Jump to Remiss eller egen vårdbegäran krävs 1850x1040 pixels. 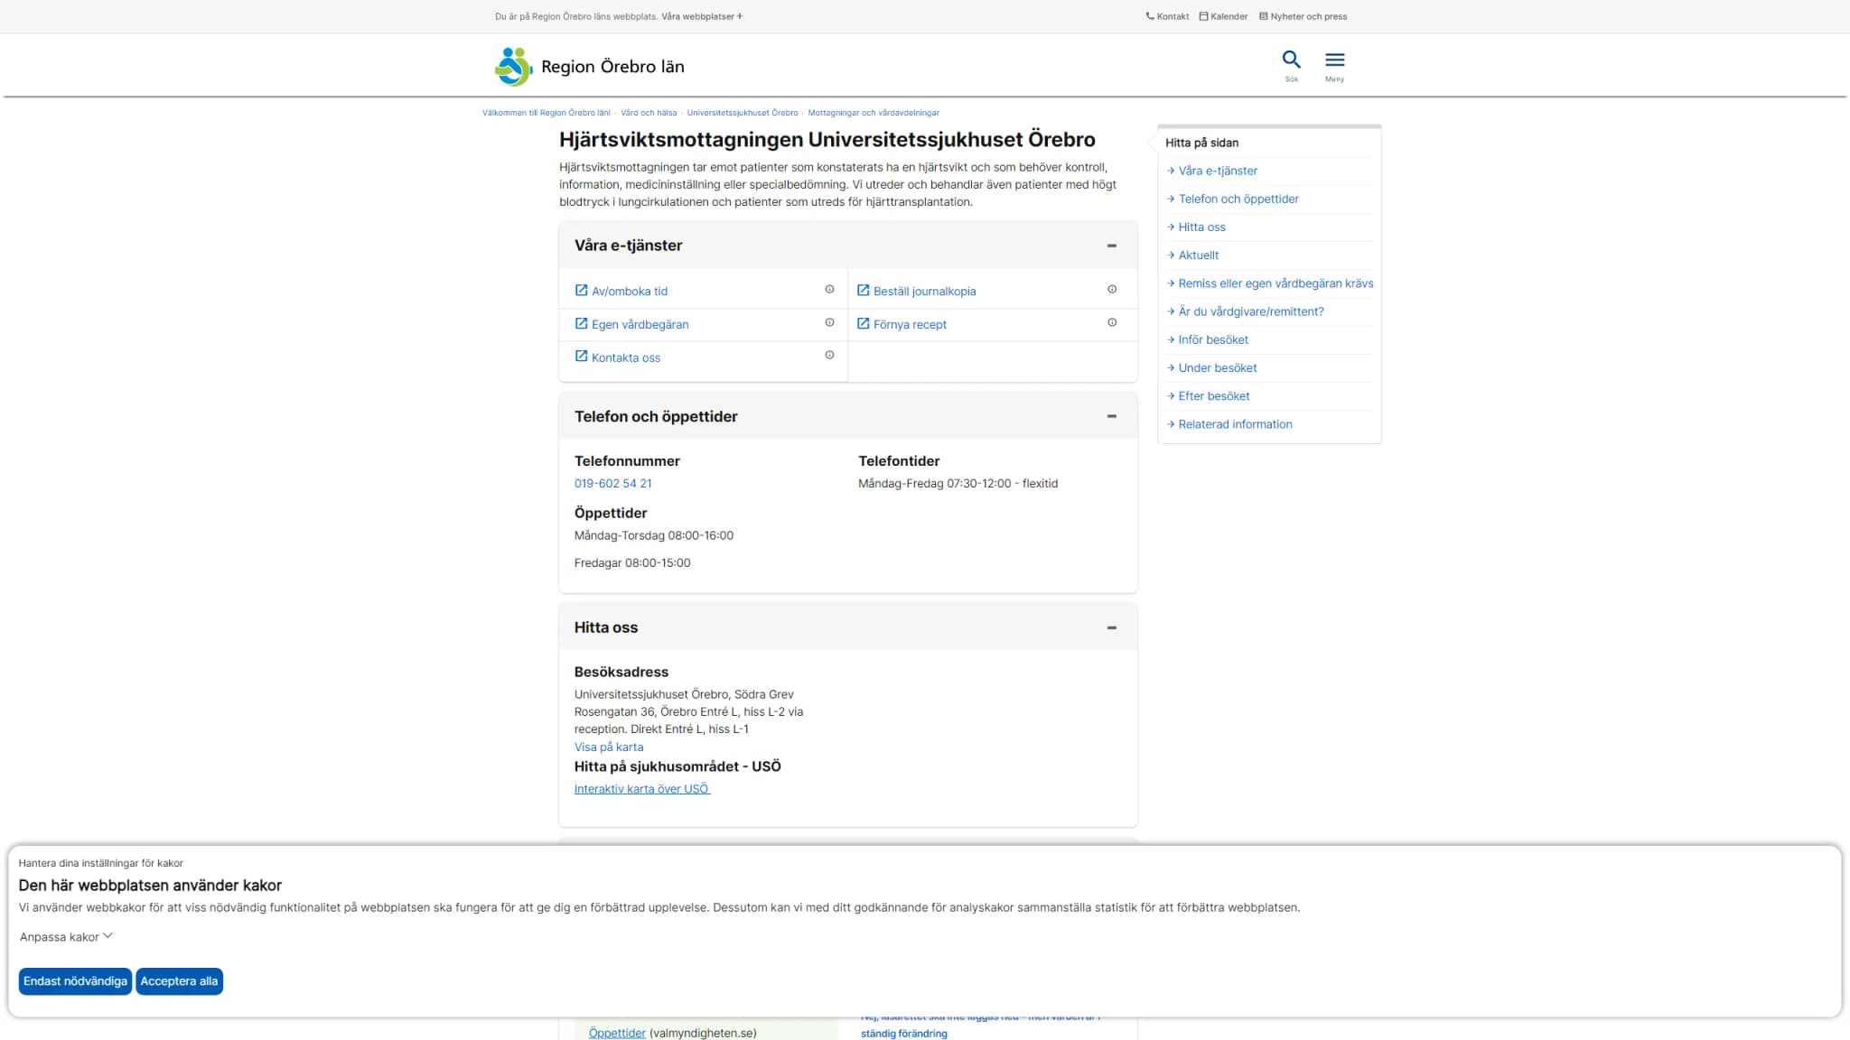(1275, 283)
